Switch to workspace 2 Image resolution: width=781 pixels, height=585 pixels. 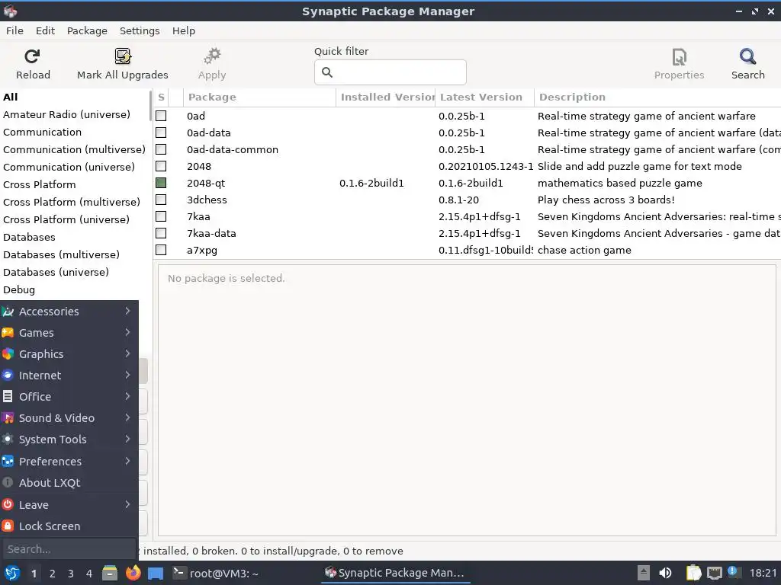click(x=53, y=574)
